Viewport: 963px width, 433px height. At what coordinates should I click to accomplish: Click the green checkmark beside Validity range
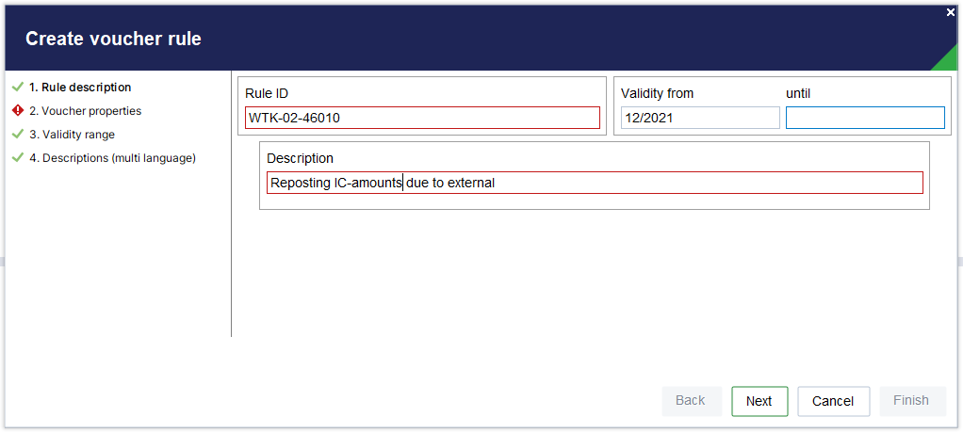[18, 135]
